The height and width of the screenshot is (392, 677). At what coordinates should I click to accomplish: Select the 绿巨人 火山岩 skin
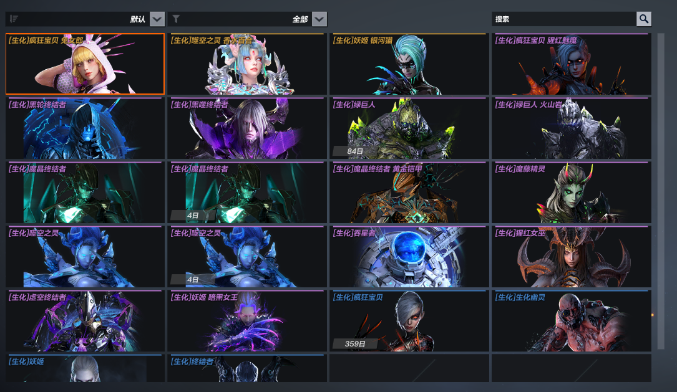pos(571,128)
